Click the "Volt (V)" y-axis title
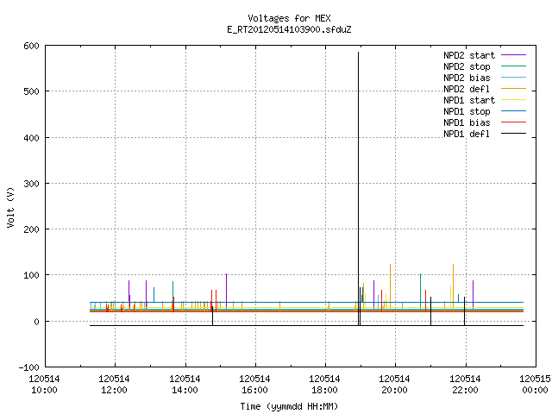This screenshot has width=552, height=414. 10,208
